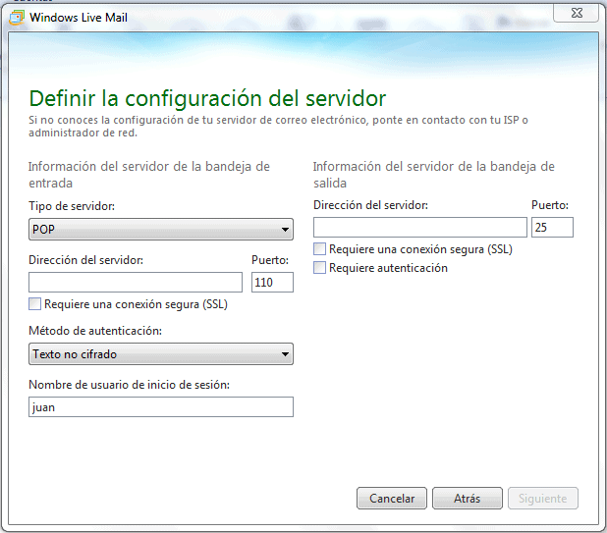Open the Tipo de servidor POP dropdown
Image resolution: width=607 pixels, height=533 pixels.
pos(161,230)
